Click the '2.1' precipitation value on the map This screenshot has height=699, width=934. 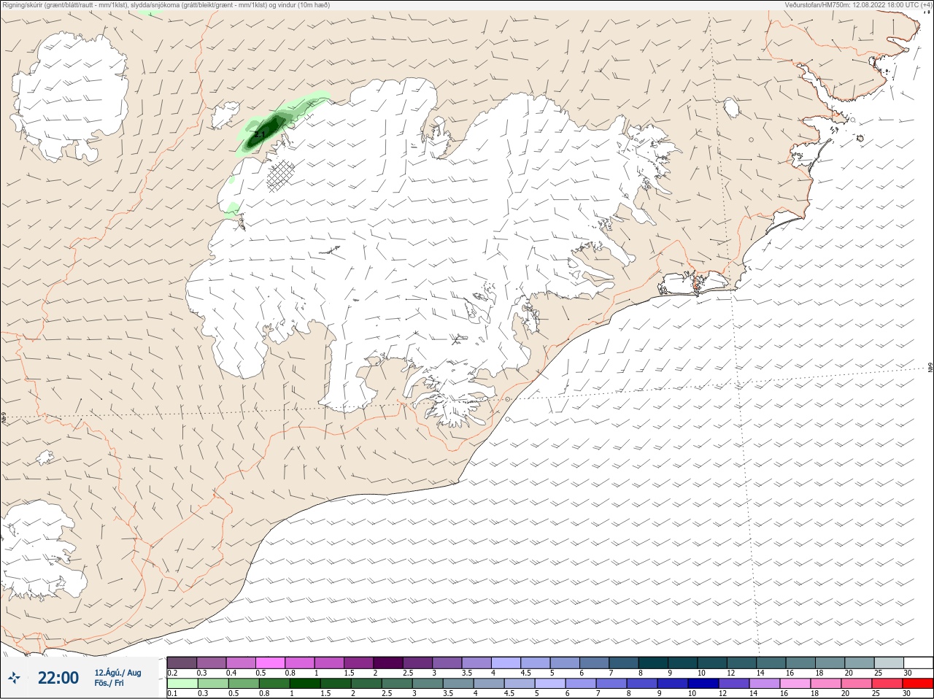259,135
